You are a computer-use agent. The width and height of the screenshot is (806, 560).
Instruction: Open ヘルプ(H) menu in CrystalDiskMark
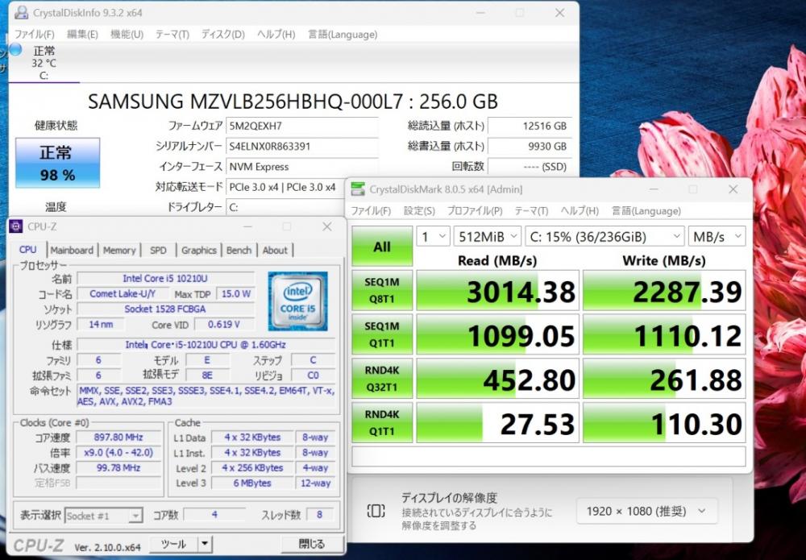pyautogui.click(x=580, y=211)
